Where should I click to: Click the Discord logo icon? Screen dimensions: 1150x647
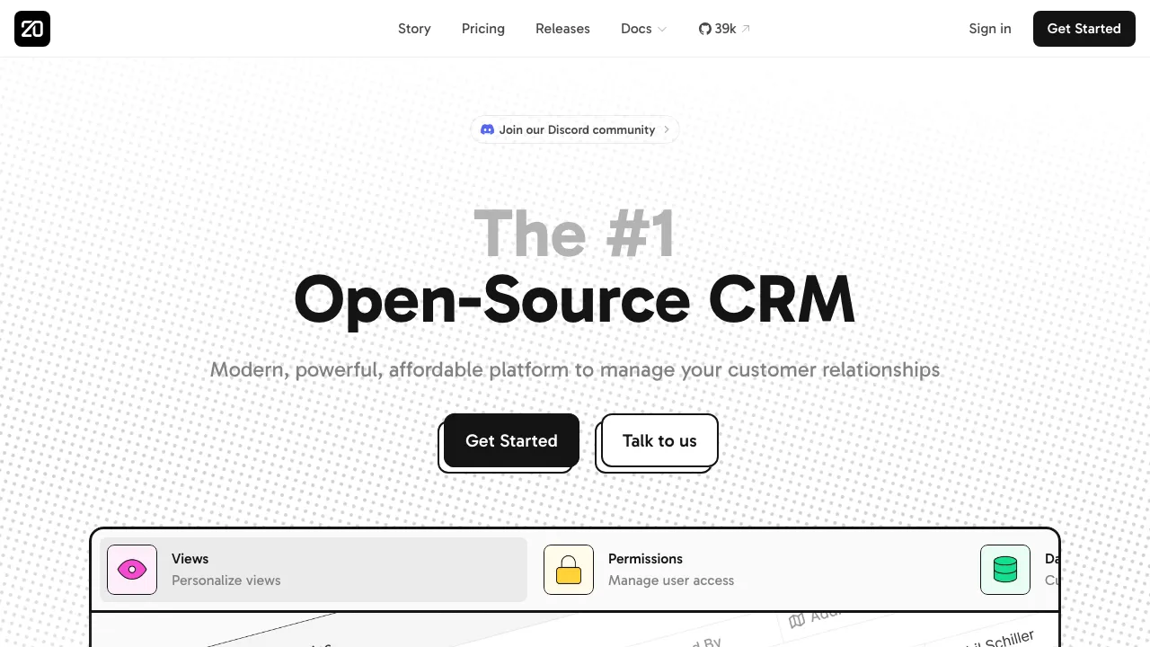487,129
